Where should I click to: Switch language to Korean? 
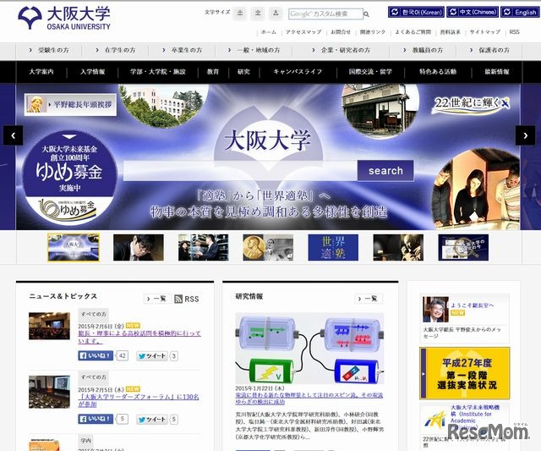(416, 12)
